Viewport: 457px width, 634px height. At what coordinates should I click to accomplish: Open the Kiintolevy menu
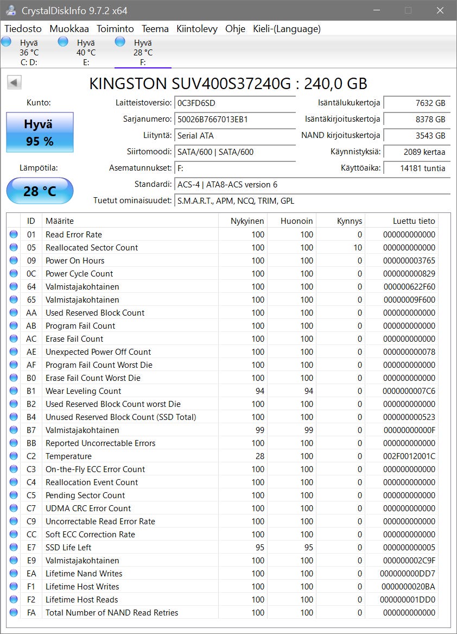197,29
